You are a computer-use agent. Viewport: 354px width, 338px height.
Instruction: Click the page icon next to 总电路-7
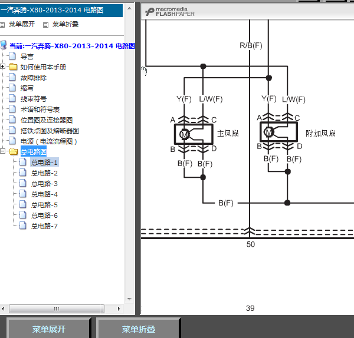23,226
